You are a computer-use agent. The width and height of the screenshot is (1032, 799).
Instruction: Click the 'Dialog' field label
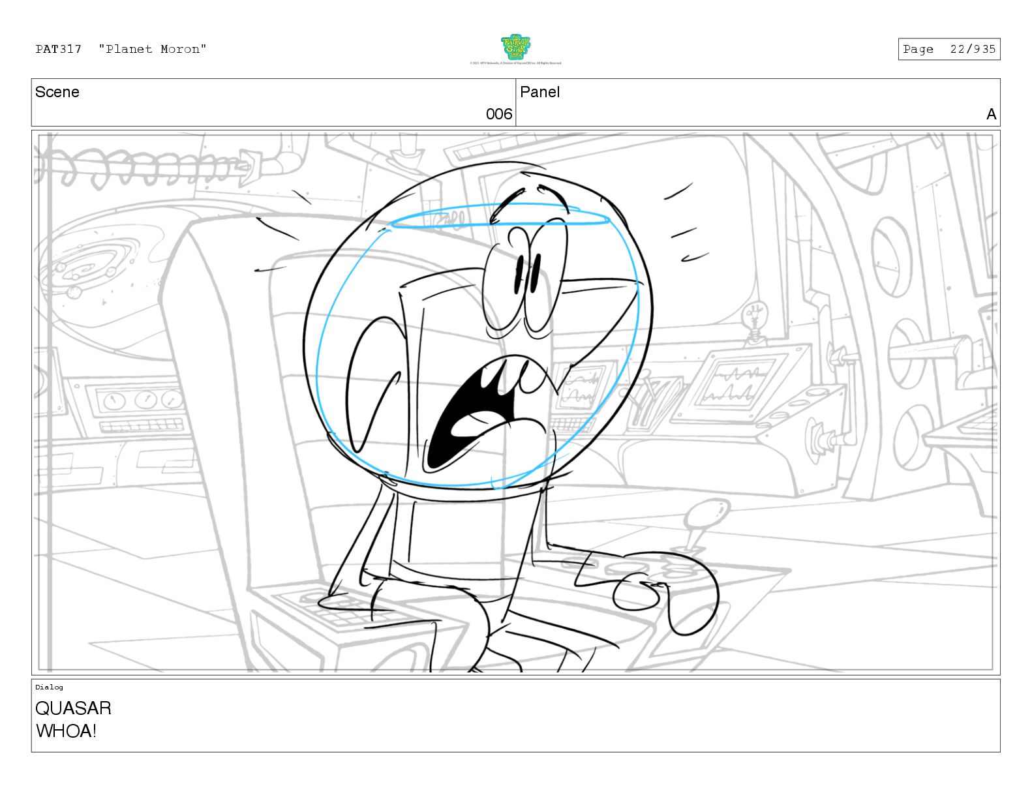click(x=49, y=687)
